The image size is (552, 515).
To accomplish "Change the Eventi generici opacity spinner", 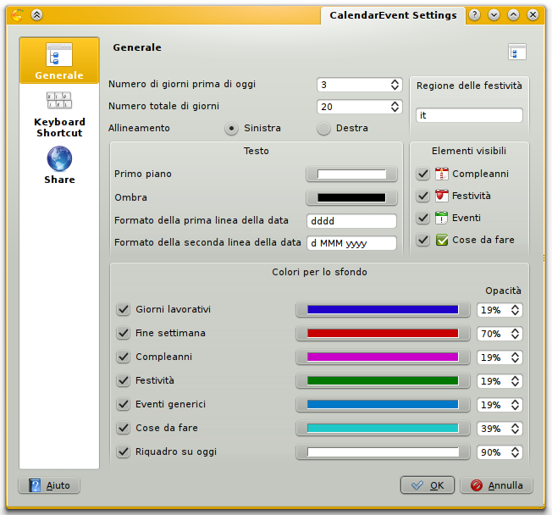I will coord(500,405).
